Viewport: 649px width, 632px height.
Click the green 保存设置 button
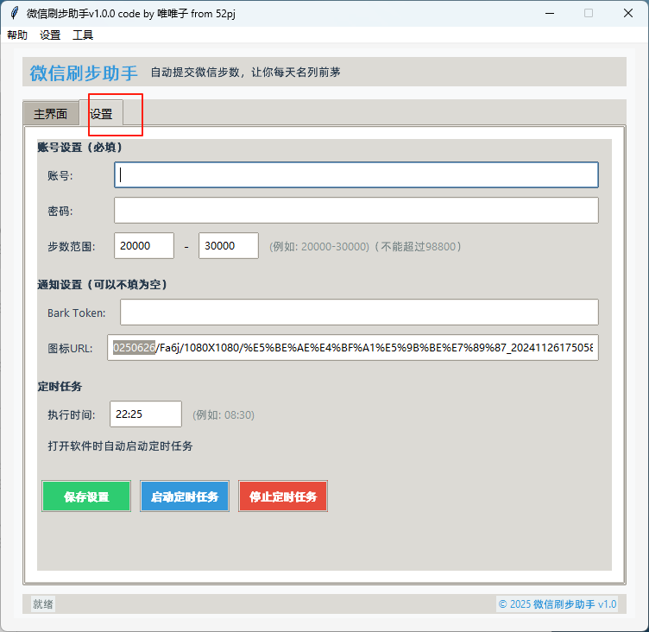(x=86, y=496)
